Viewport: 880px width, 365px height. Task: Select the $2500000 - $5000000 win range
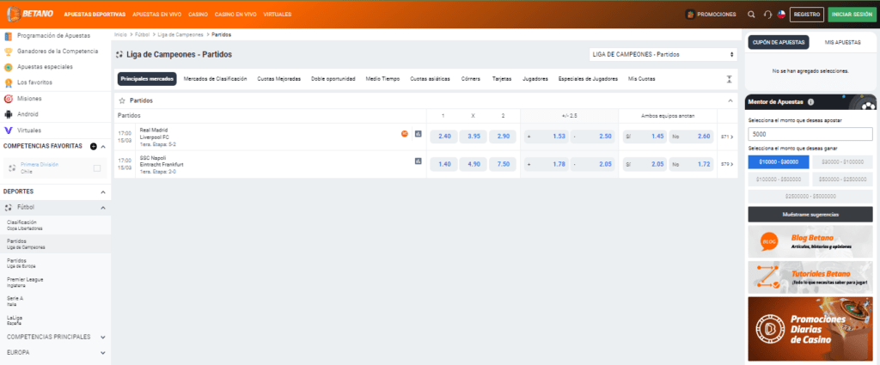810,196
